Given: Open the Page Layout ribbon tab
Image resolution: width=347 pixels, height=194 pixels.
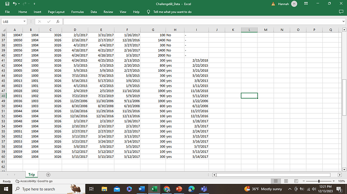Looking at the screenshot, I should click(56, 12).
